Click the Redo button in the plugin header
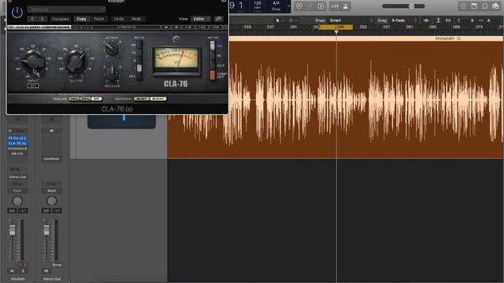The image size is (504, 283). 136,19
